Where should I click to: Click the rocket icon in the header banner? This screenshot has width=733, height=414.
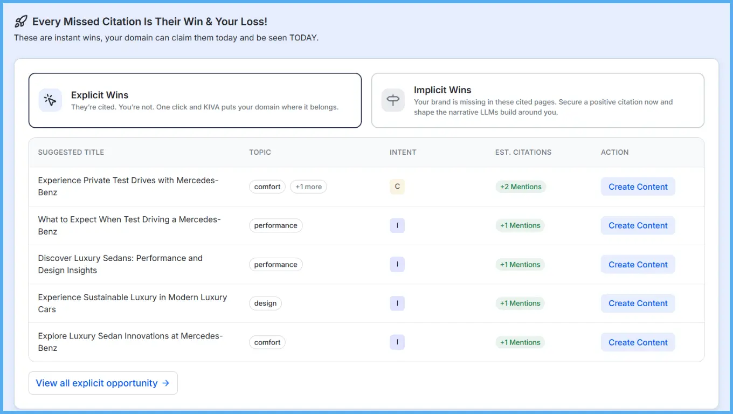(x=20, y=20)
